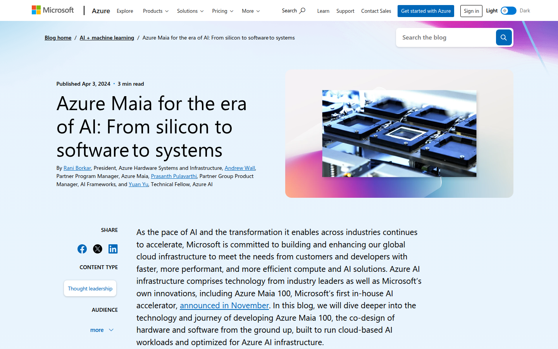Share article on X
Screen dimensions: 558x349
[98, 249]
